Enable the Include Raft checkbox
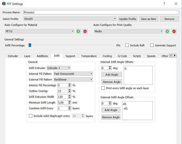 pyautogui.click(x=127, y=45)
